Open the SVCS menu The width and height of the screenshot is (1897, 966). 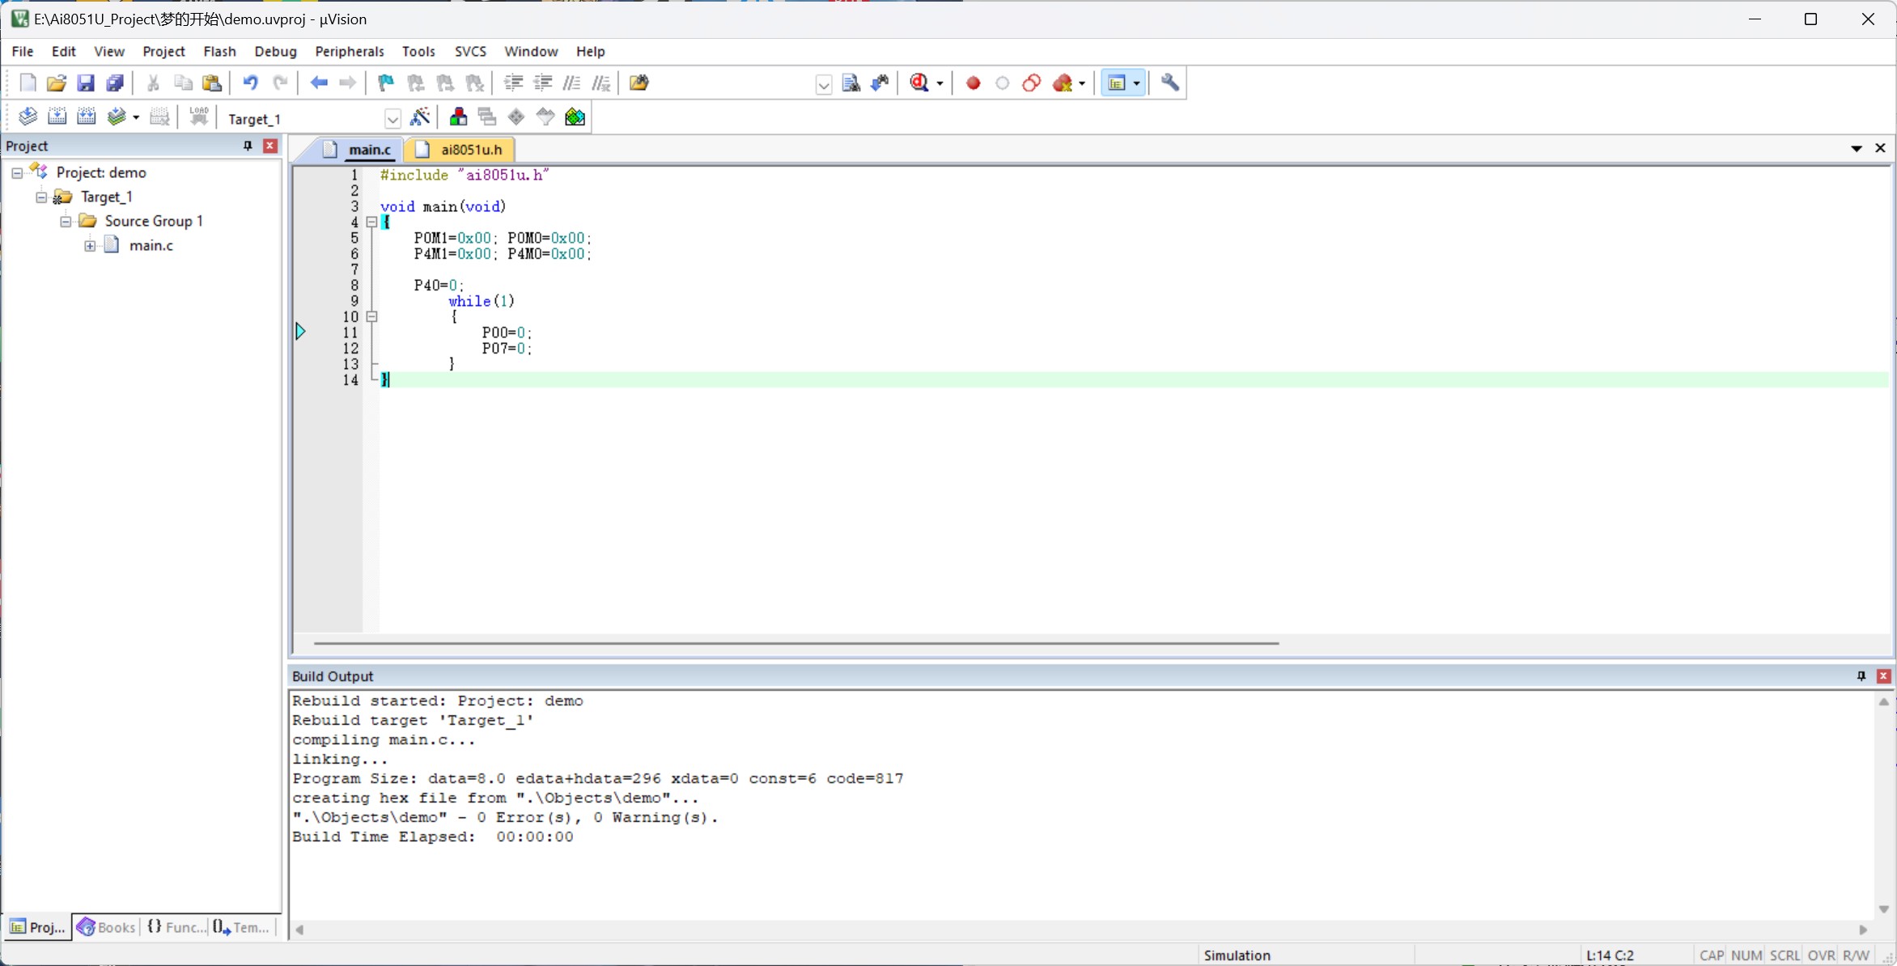pos(470,51)
